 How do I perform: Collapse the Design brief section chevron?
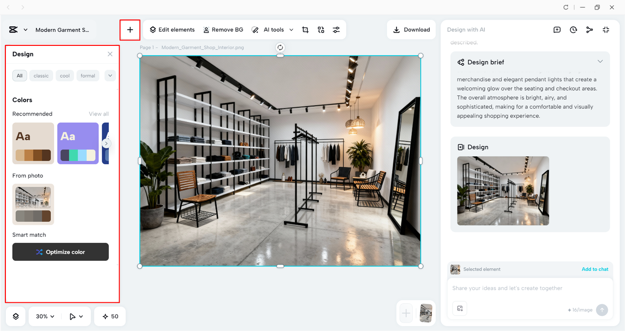click(600, 61)
